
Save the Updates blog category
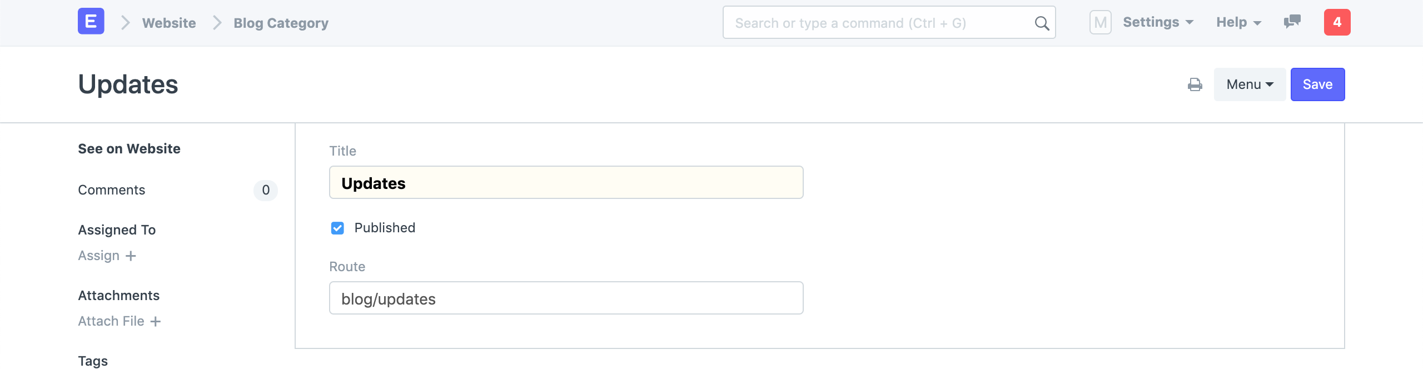click(1317, 84)
